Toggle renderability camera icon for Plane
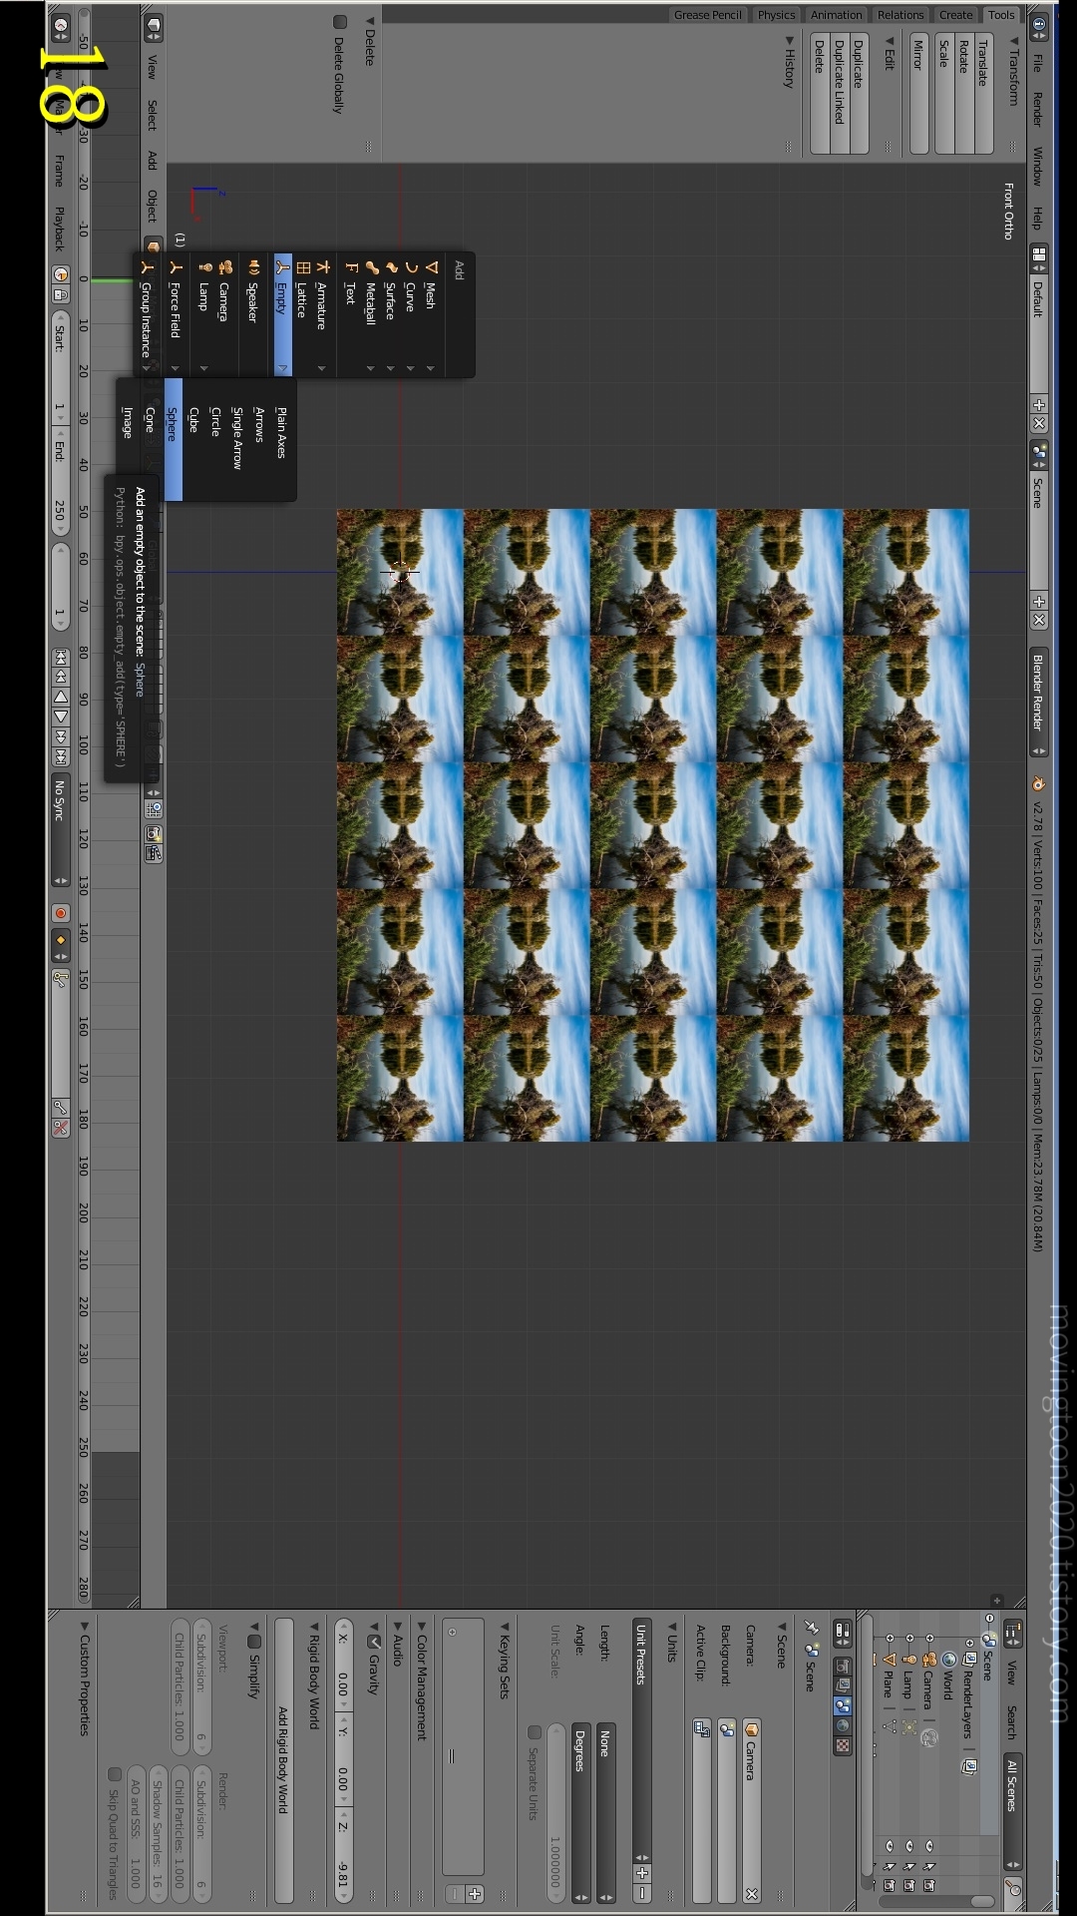The height and width of the screenshot is (1916, 1077). 890,1885
